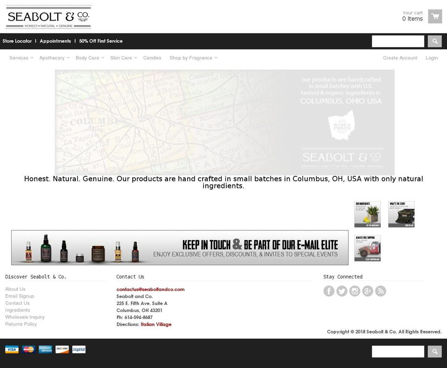Click the '0 Items' cart text

tap(413, 19)
